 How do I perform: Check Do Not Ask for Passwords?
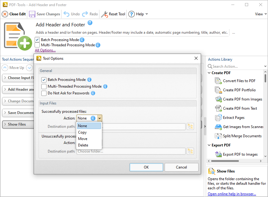[44, 93]
